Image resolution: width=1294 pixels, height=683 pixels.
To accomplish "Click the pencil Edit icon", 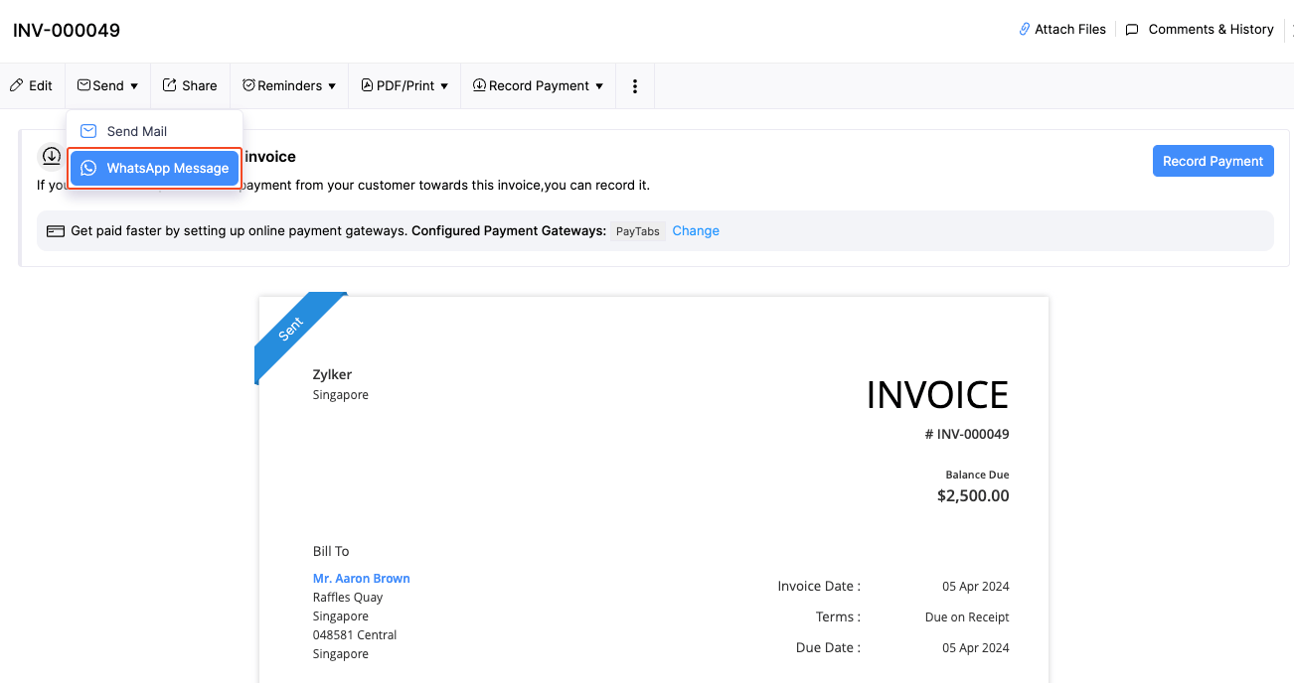I will click(x=17, y=86).
